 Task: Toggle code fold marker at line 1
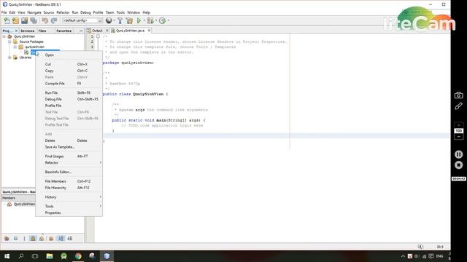pos(98,36)
